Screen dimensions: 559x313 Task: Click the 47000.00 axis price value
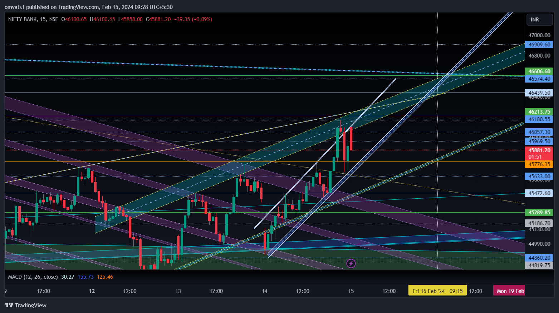539,35
